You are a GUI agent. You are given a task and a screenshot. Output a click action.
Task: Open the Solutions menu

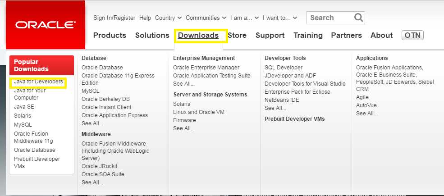(152, 36)
